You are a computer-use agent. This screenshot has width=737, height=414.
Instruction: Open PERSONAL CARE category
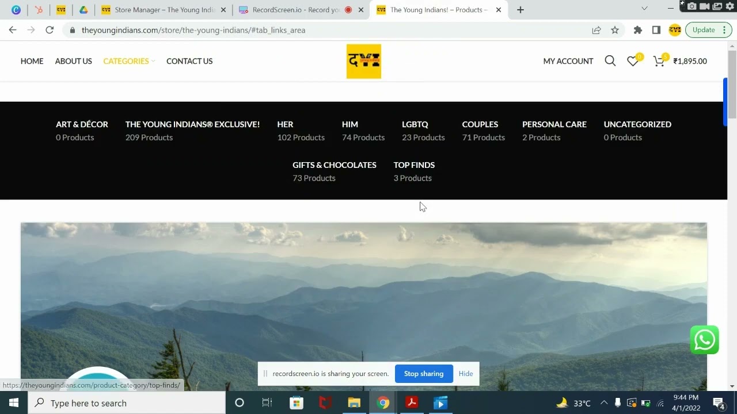[x=554, y=124]
